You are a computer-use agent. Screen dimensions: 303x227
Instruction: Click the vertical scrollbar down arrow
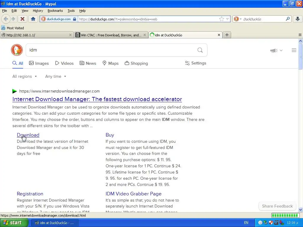click(x=300, y=210)
